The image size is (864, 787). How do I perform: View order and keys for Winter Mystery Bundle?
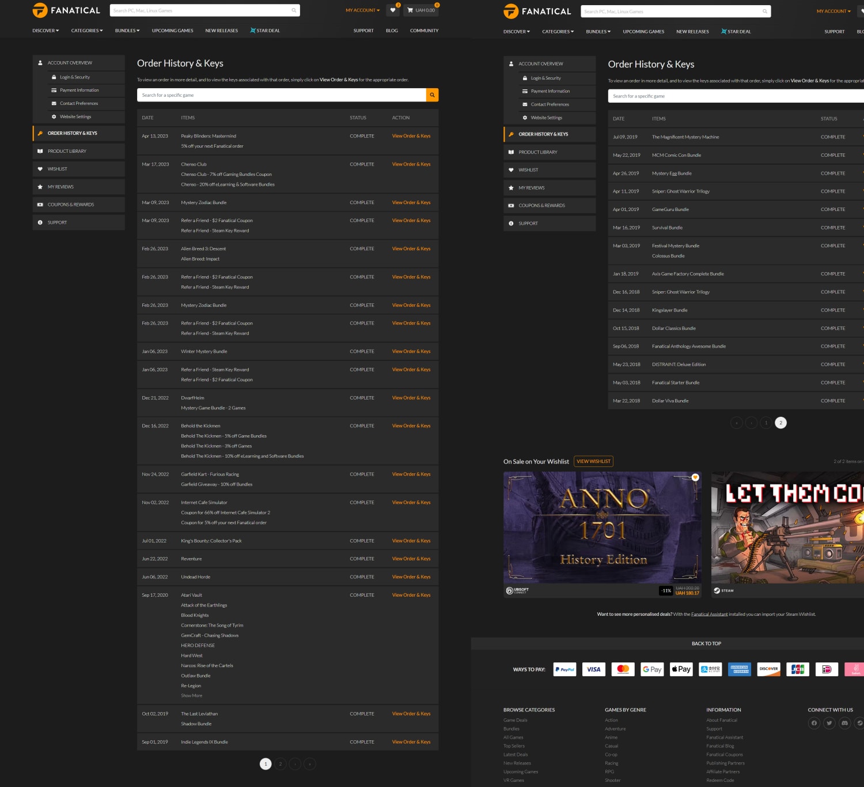click(411, 352)
